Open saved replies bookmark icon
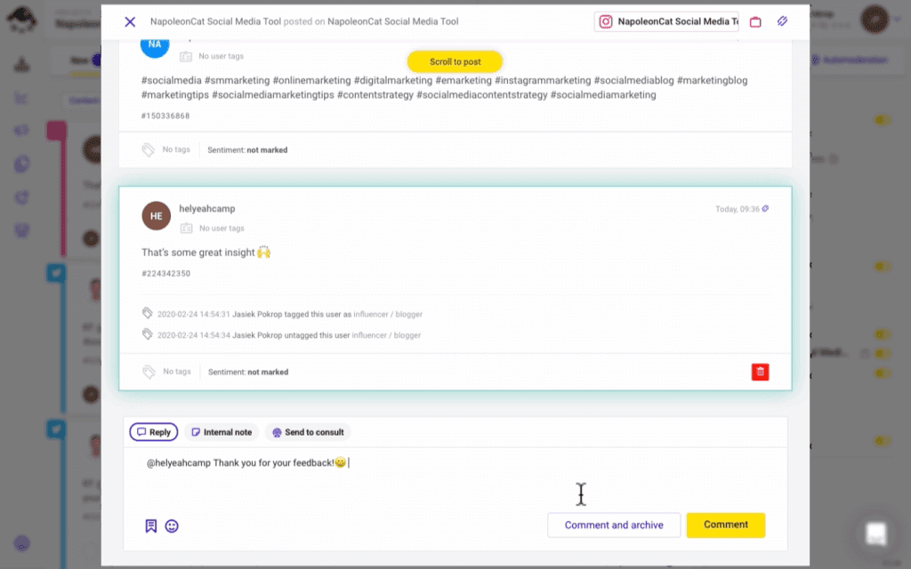The height and width of the screenshot is (569, 911). click(151, 526)
